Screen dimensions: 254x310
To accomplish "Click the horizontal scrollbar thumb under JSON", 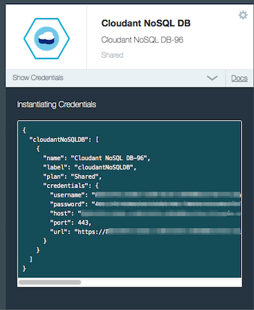I will click(x=50, y=282).
